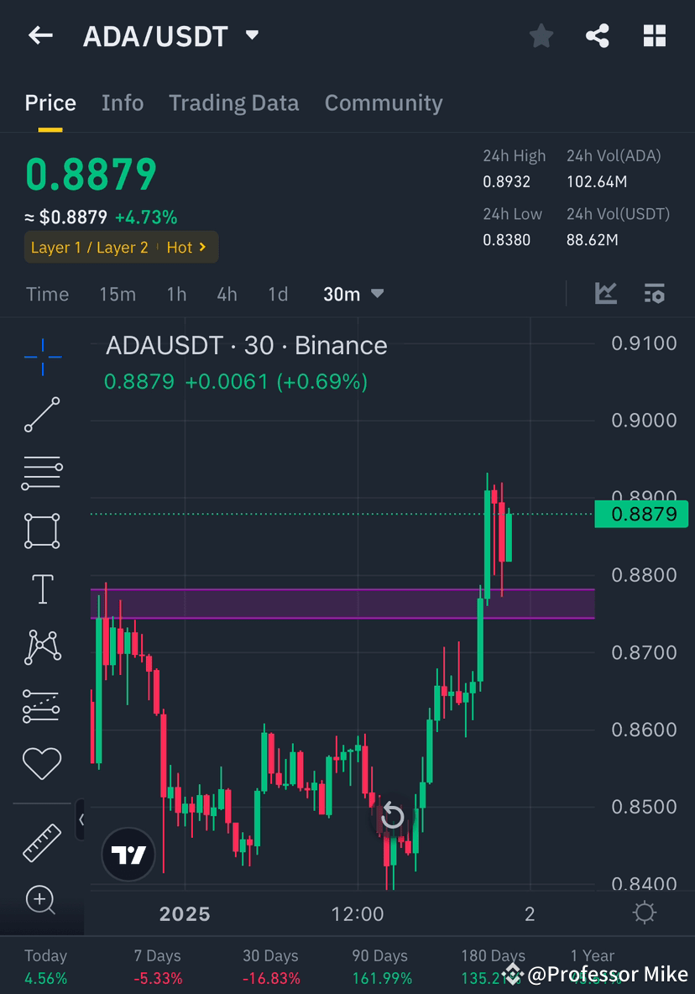
Task: Open the ADA/USDT pair selector dropdown
Action: pos(251,35)
